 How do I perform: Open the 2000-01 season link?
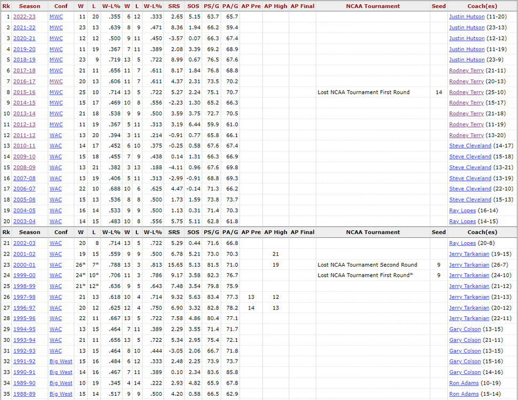pos(24,265)
